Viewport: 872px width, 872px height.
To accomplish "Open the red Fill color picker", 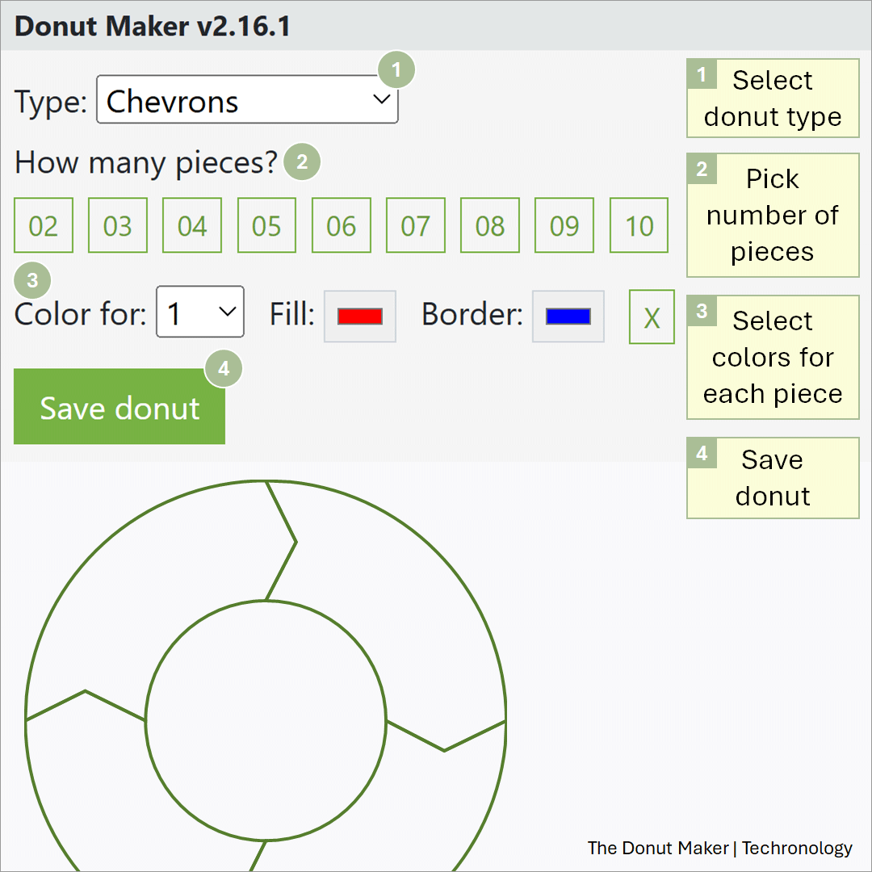I will tap(359, 316).
